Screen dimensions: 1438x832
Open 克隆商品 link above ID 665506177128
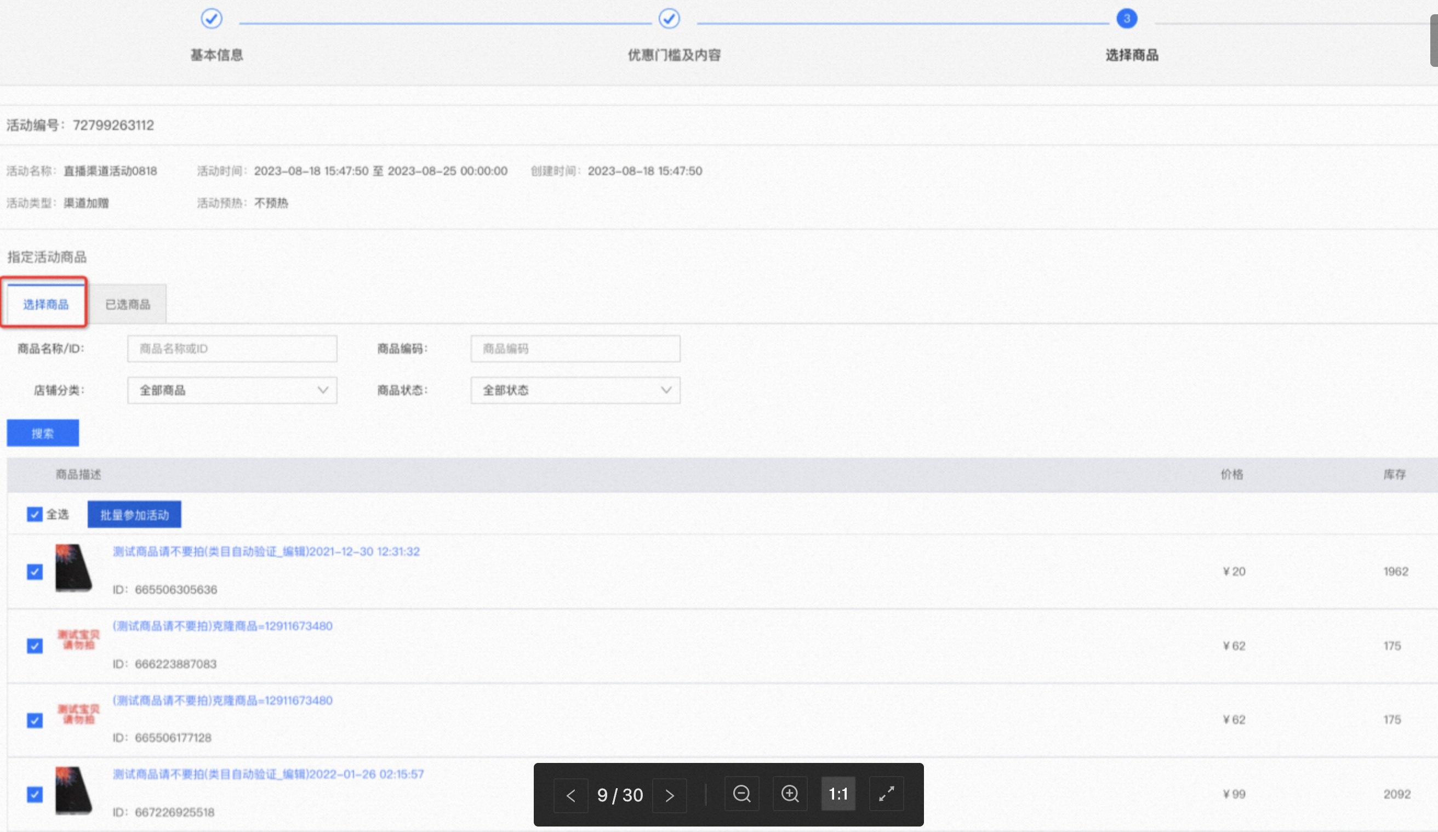point(222,700)
